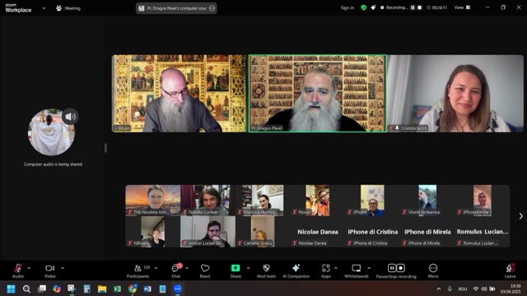Stop sharing via the icon on the sound banner
527x296 pixels.
(x=212, y=8)
